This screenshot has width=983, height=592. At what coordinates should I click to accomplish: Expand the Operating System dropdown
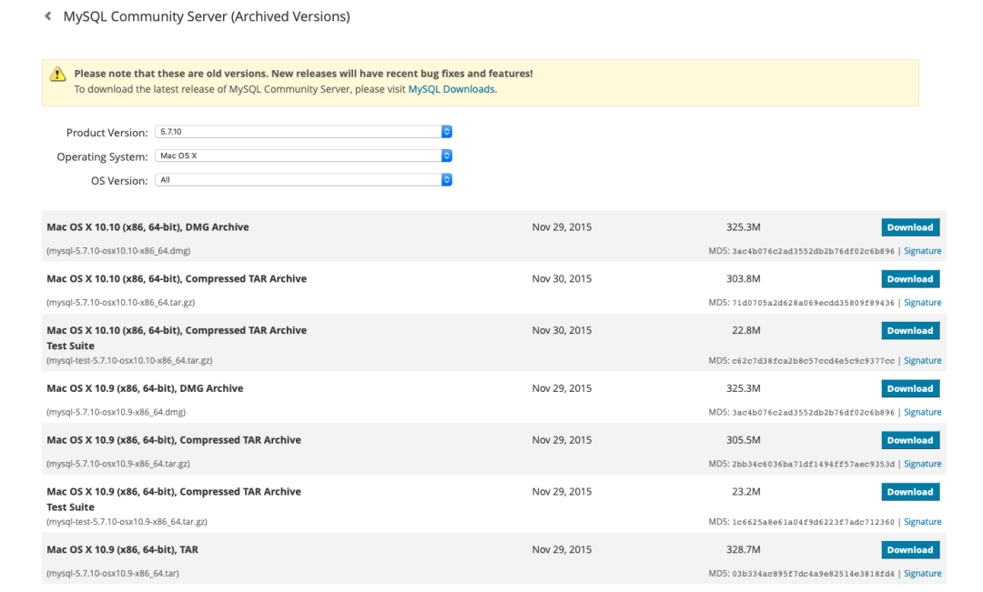pos(304,156)
